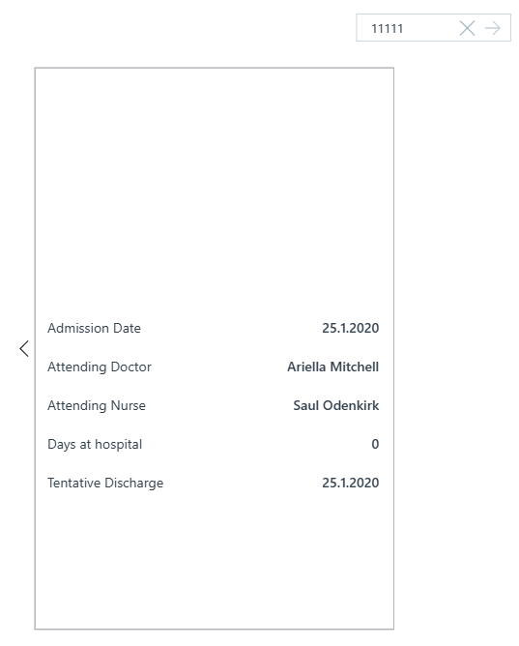Screen dimensions: 519x646
Task: Submit search with the right arrow icon
Action: point(492,28)
